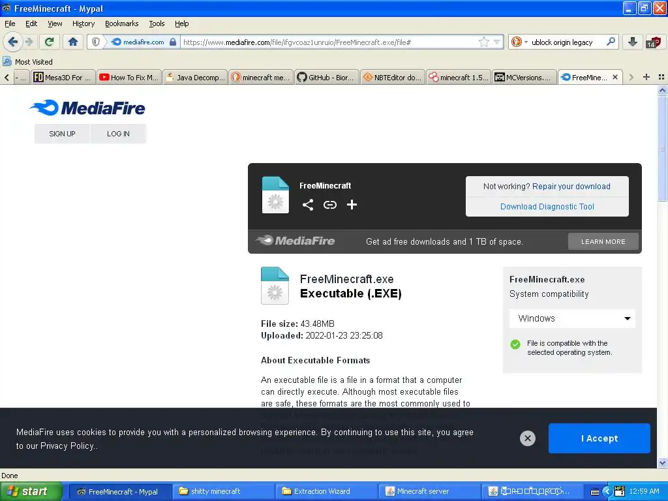
Task: Open the Downloads arrow toolbar icon
Action: pyautogui.click(x=633, y=42)
